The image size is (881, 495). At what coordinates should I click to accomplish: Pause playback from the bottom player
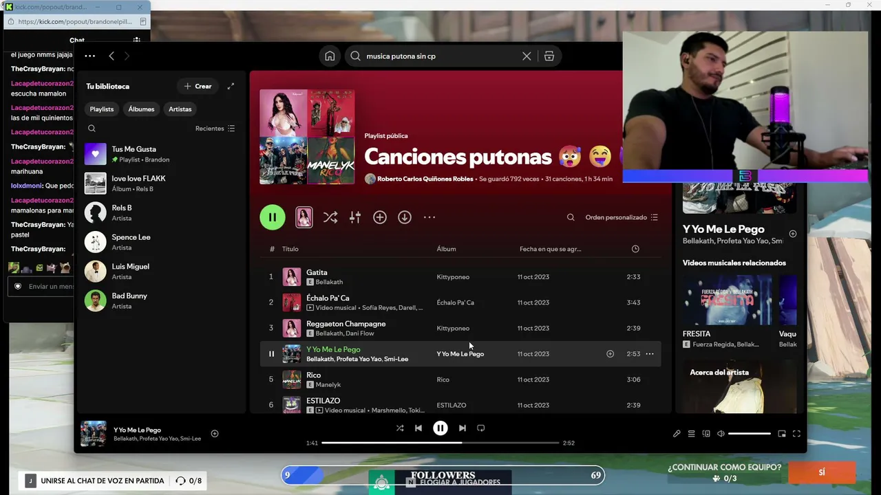[440, 428]
